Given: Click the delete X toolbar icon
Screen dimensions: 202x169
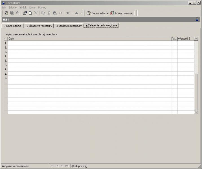Looking at the screenshot, I should (36, 13).
